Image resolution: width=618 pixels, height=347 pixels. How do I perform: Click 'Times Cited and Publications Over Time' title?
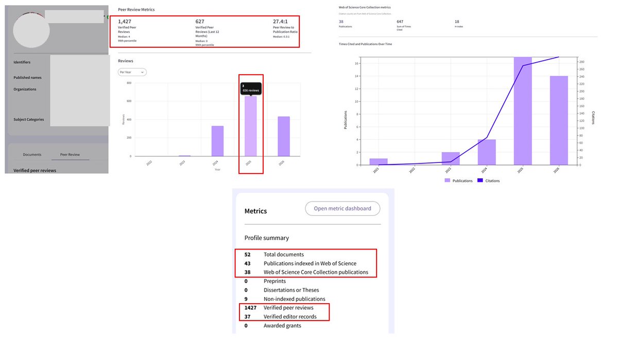[x=365, y=45]
